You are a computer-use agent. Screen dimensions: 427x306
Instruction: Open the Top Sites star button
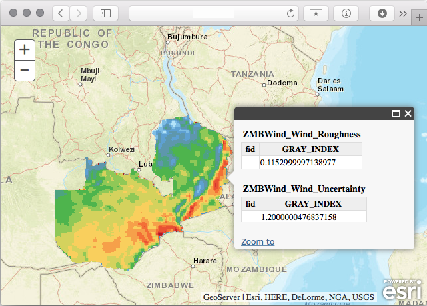316,13
